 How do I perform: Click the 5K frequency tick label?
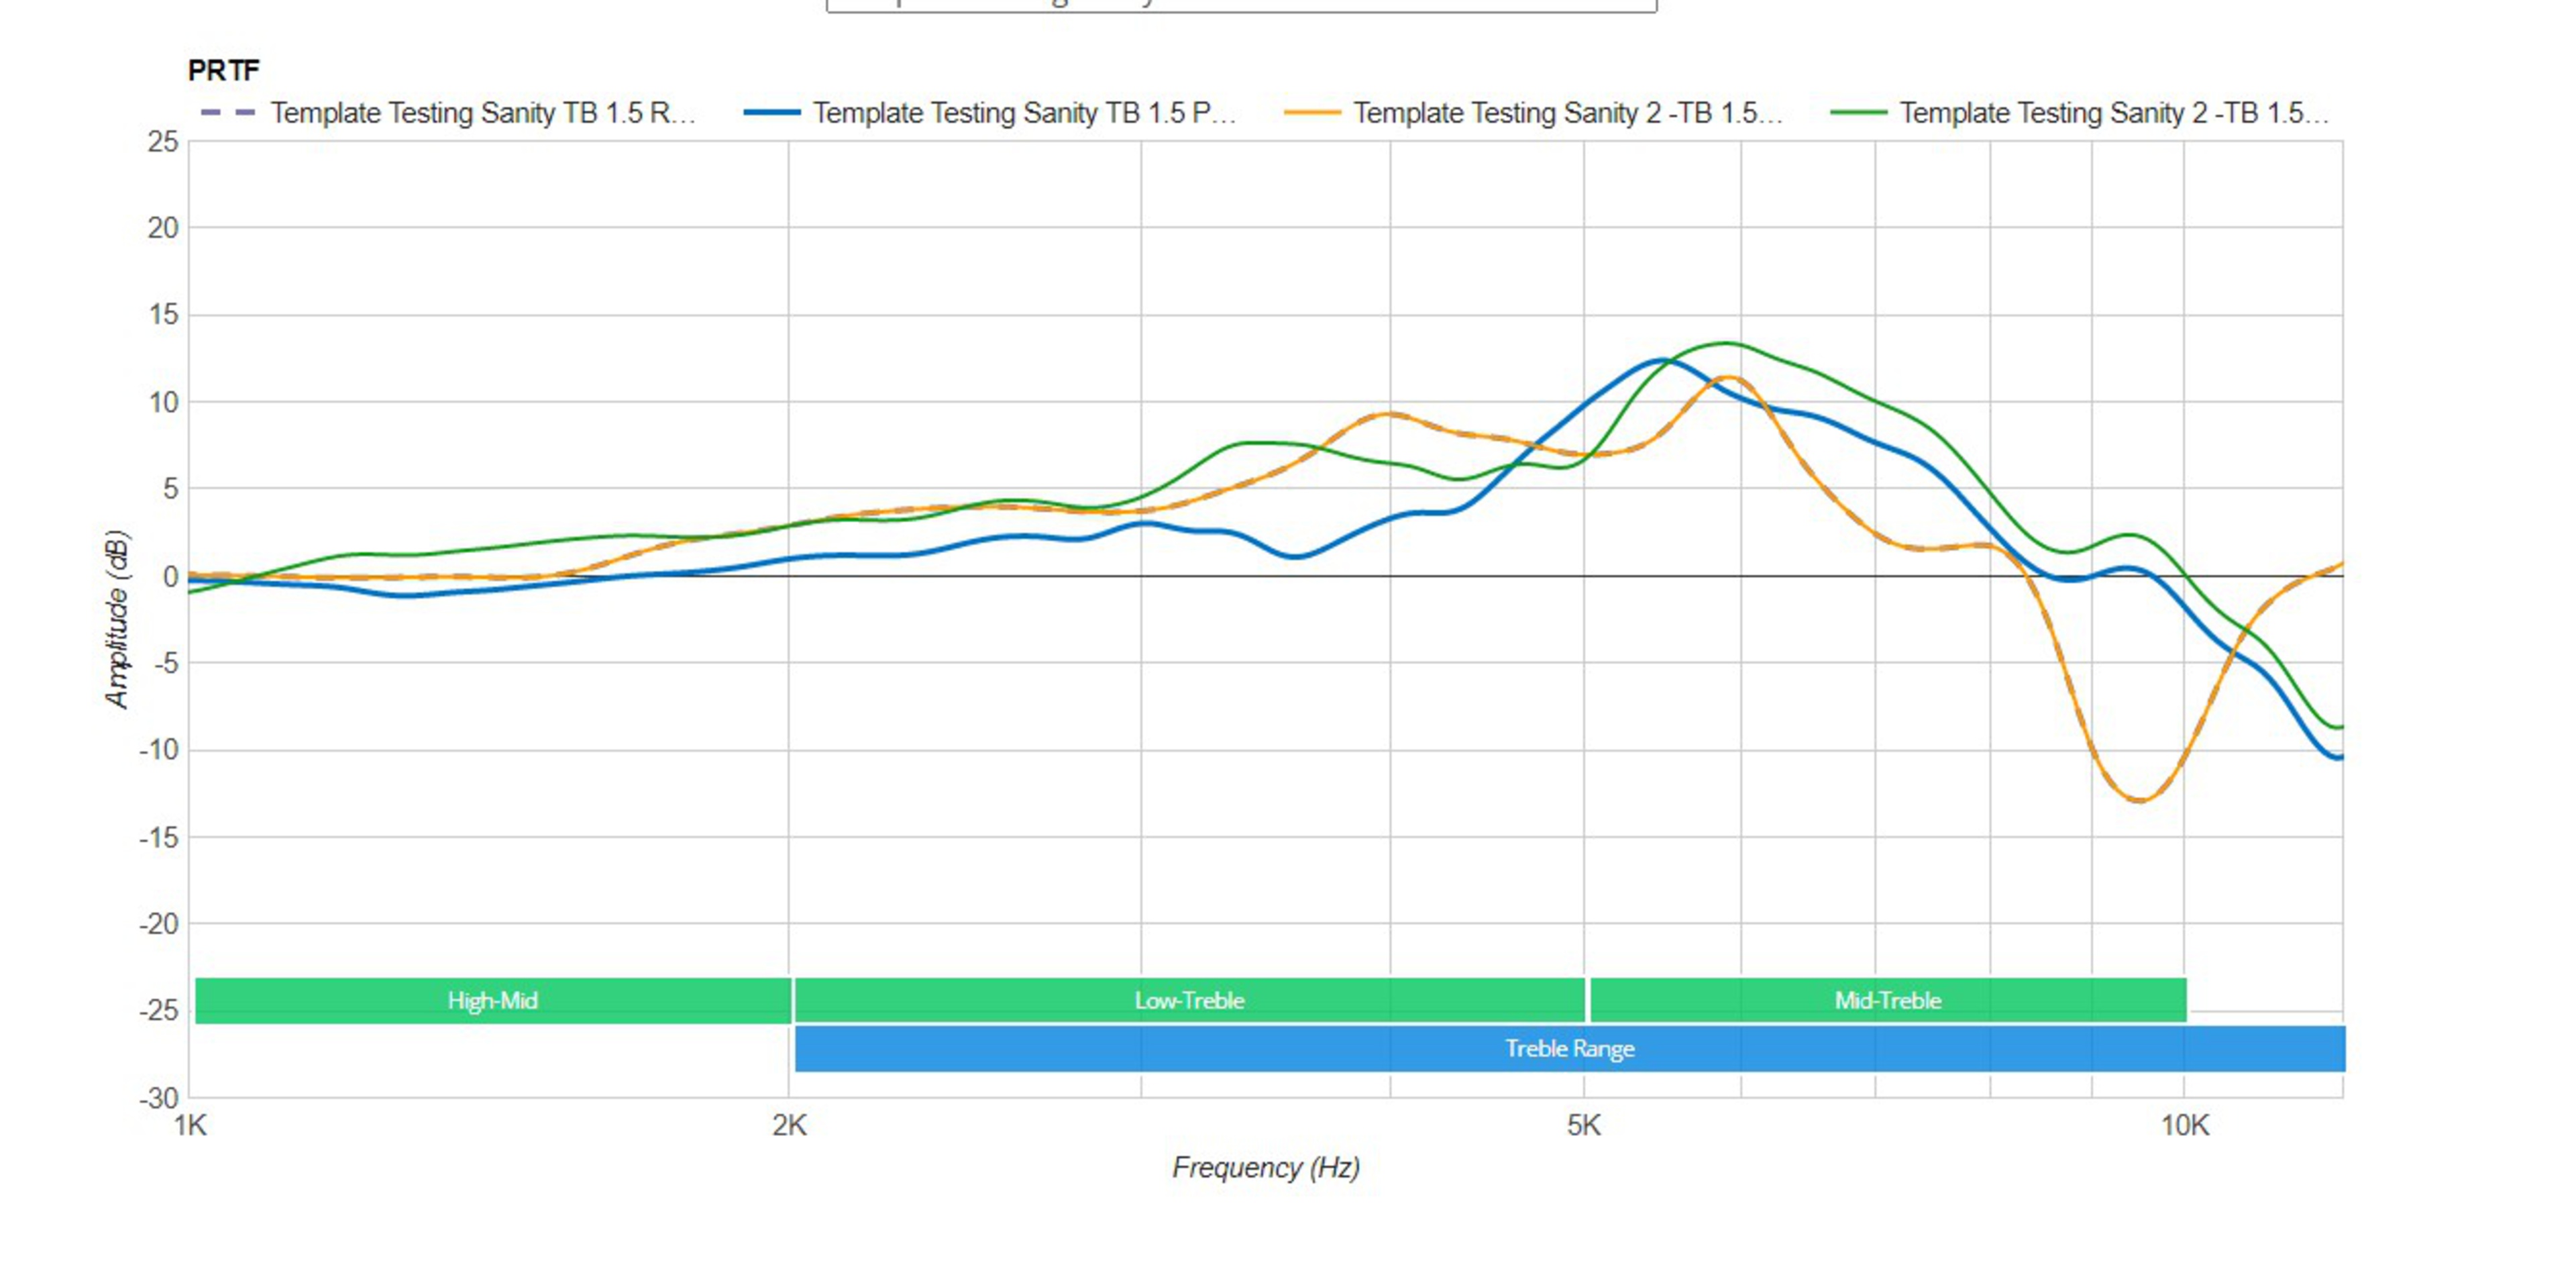[1584, 1126]
